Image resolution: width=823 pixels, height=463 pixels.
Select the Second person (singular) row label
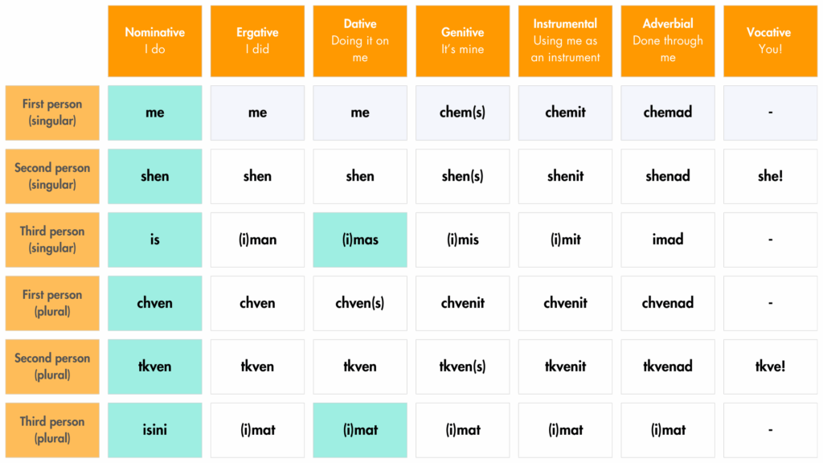[52, 176]
